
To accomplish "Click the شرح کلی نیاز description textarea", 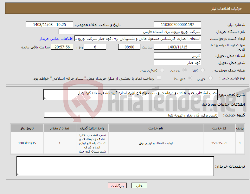I will [x=131, y=95].
